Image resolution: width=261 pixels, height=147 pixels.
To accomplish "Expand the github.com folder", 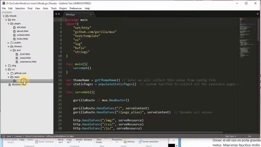I will (x=9, y=73).
